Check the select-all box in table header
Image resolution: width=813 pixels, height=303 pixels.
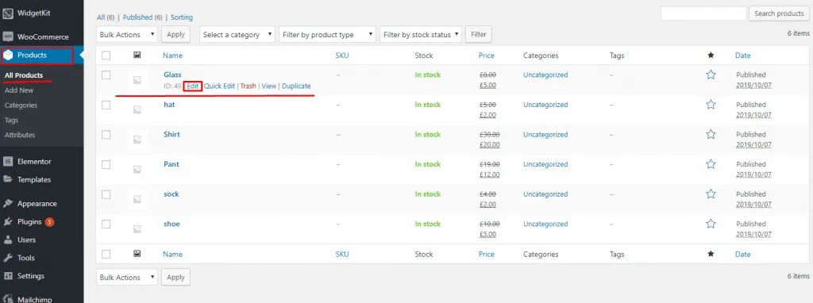pyautogui.click(x=106, y=55)
